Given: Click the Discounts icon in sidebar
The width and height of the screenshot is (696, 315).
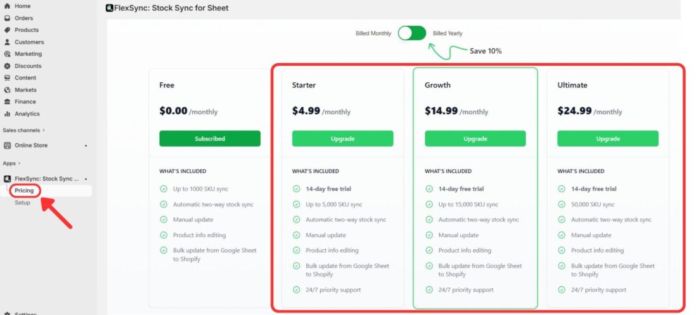Looking at the screenshot, I should [x=7, y=66].
